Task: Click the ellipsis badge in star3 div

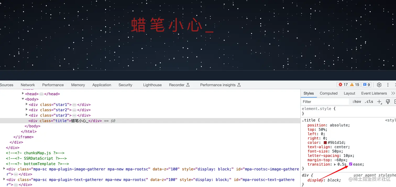Action: (74, 115)
